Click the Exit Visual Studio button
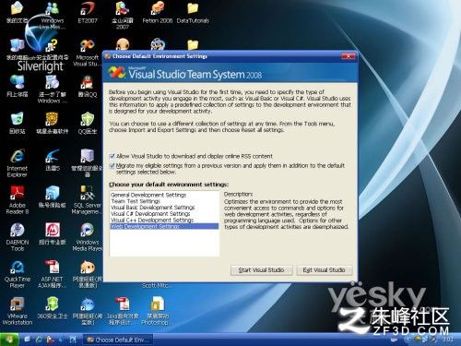The image size is (461, 346). 324,270
